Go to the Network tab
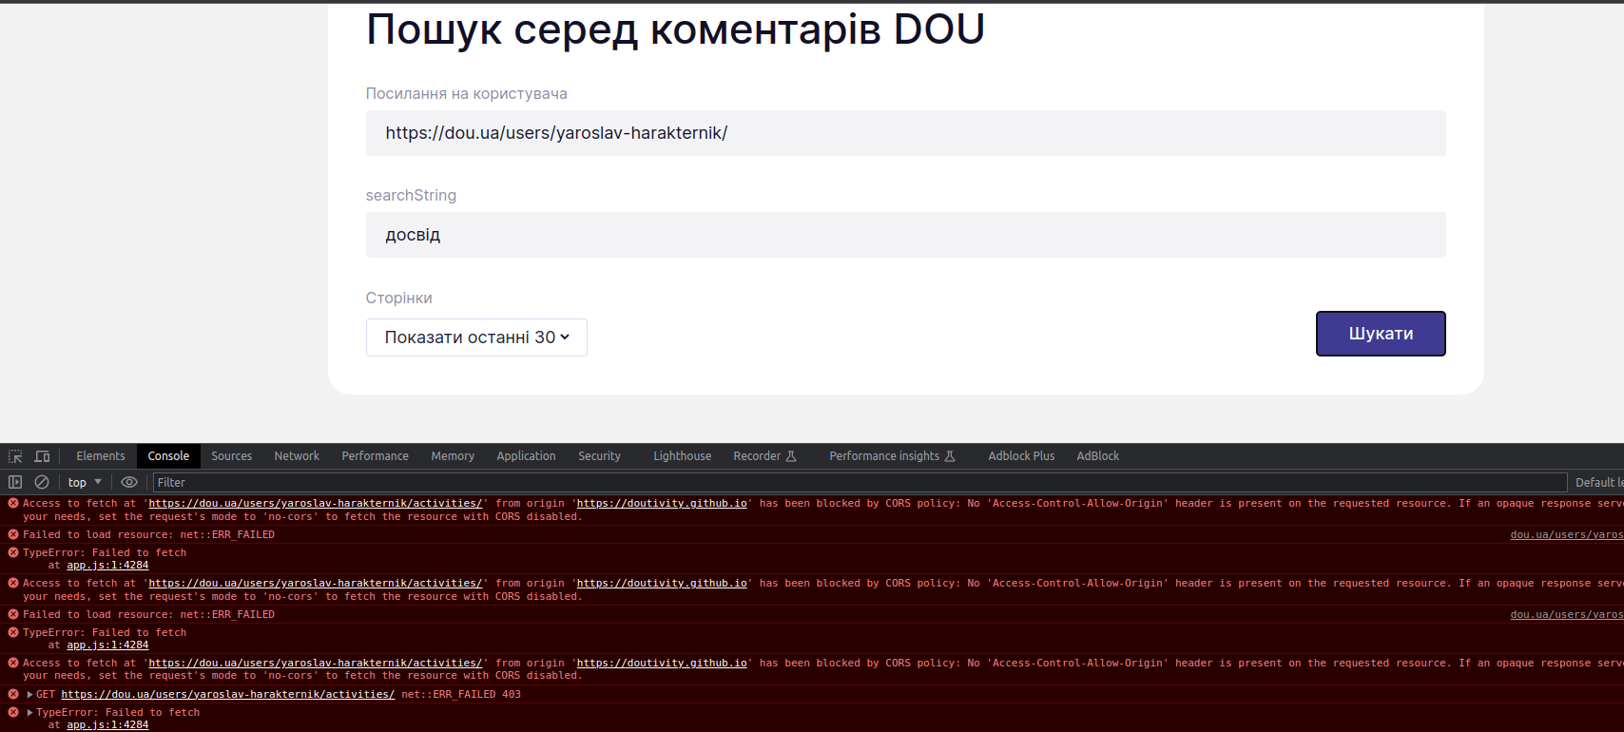The image size is (1624, 732). (x=297, y=456)
